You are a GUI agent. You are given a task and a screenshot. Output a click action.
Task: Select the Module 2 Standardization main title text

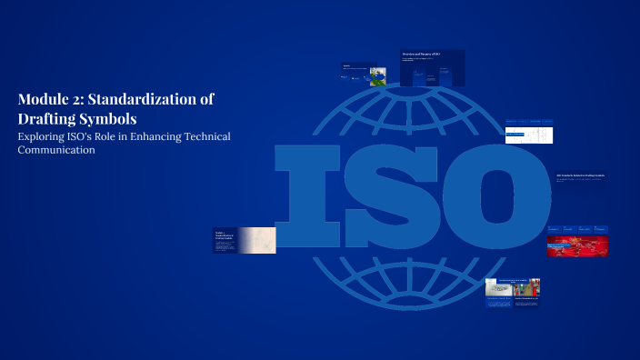[x=116, y=108]
